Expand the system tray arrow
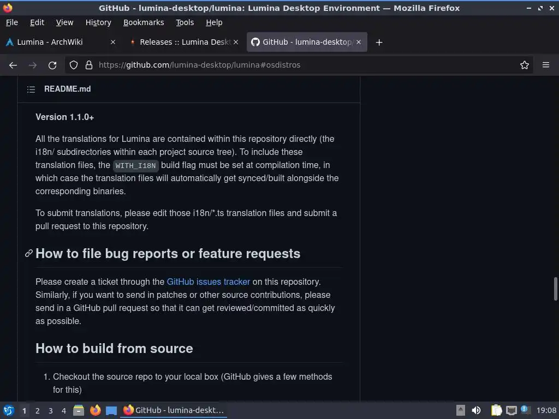The height and width of the screenshot is (419, 559). [460, 410]
